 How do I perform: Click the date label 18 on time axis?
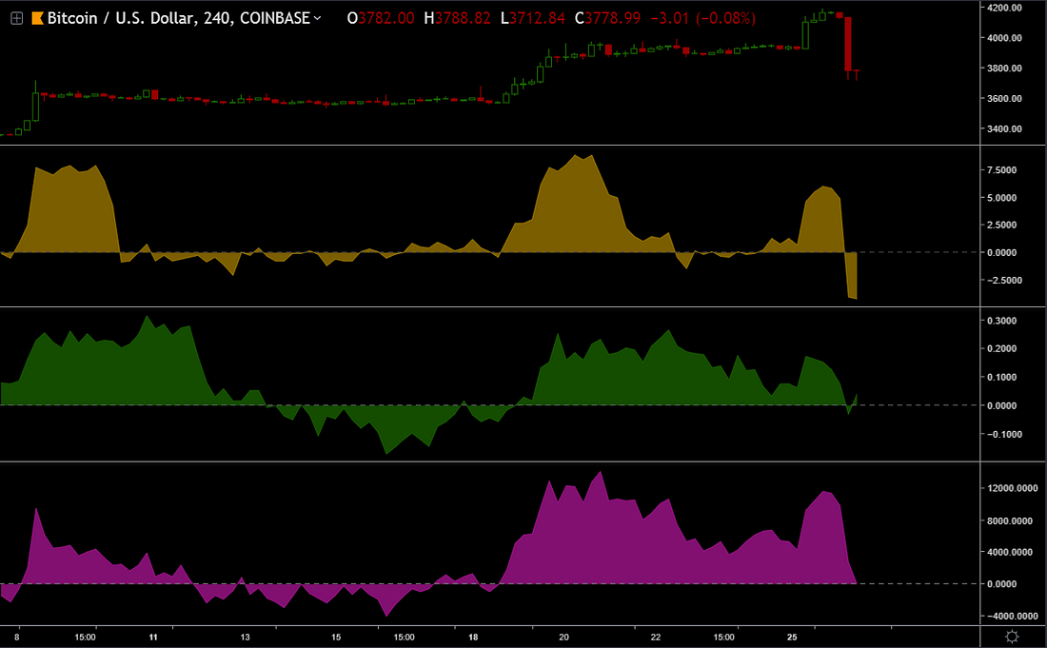point(473,637)
